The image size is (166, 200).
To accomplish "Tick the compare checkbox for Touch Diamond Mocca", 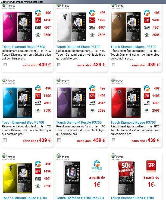I will pyautogui.click(x=113, y=65).
